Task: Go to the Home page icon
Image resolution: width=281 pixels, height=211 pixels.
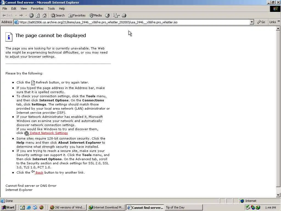Action: tap(44, 15)
